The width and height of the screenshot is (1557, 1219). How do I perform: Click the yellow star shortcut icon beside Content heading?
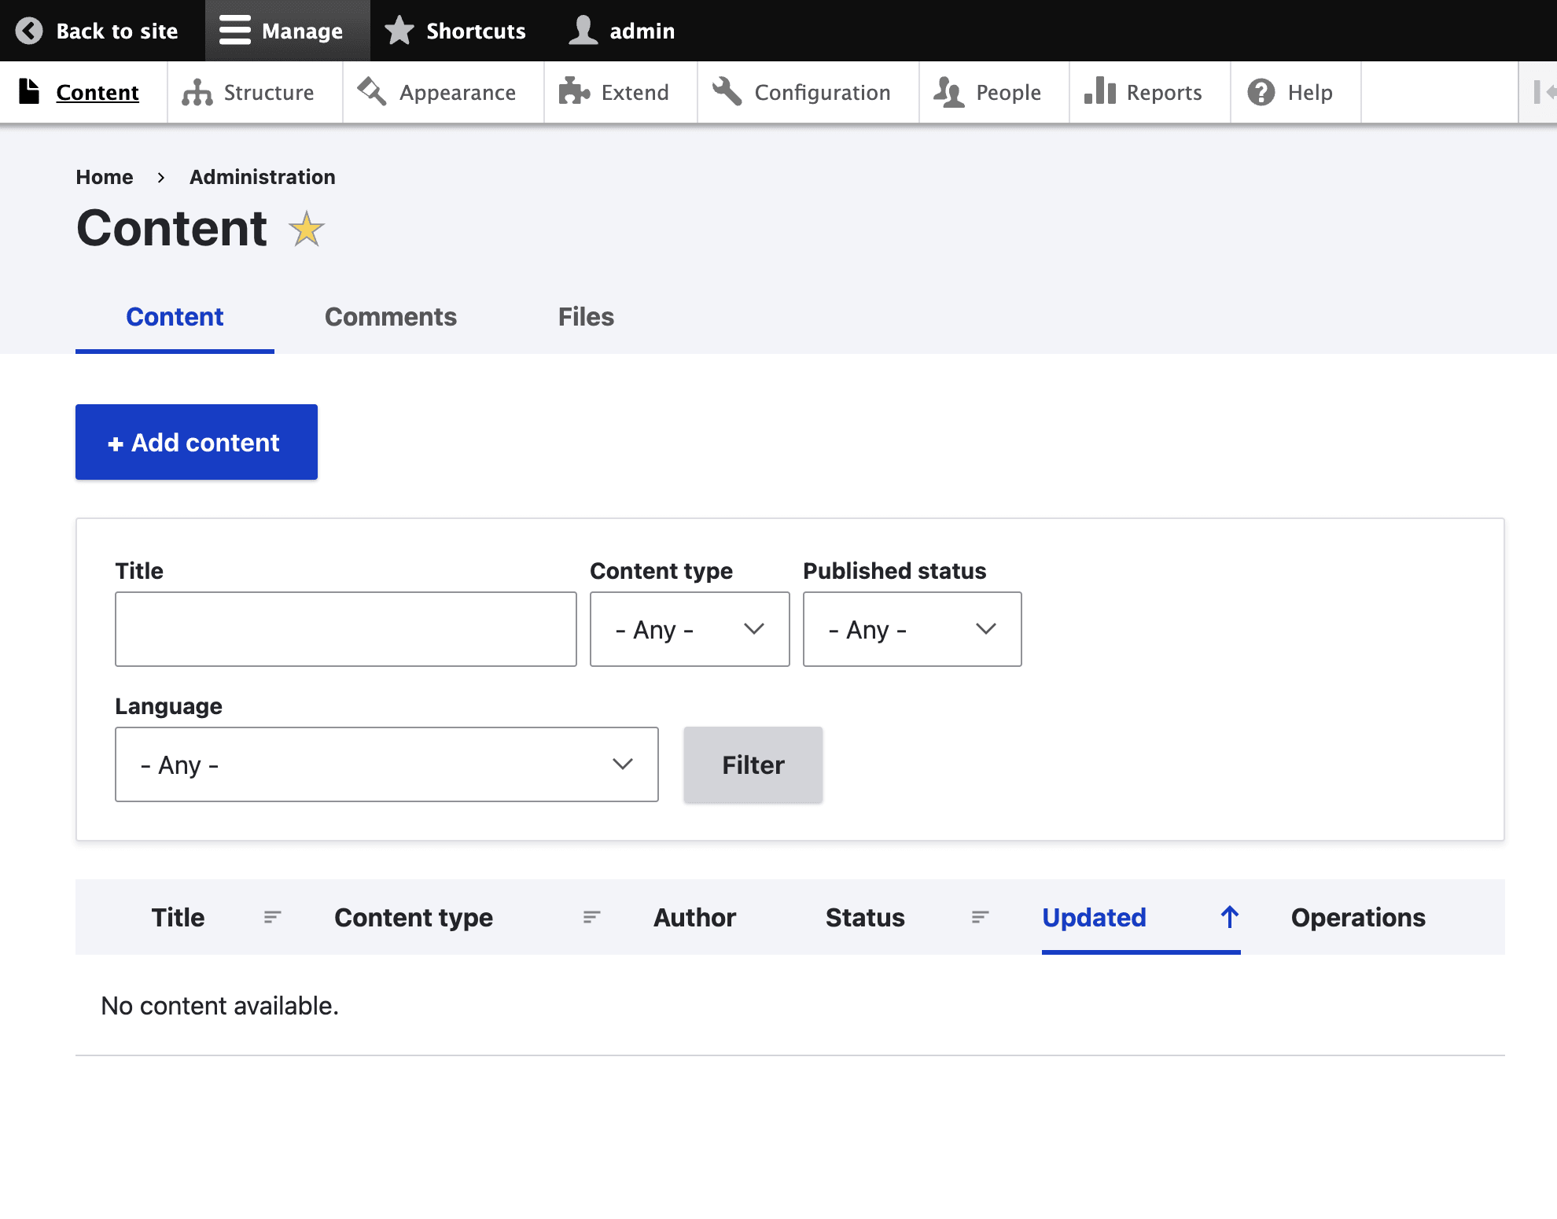coord(306,230)
